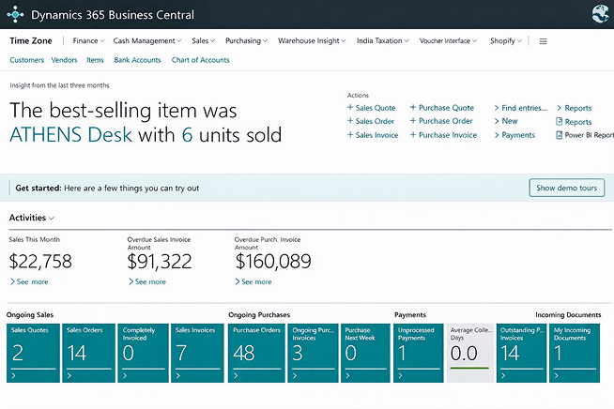Click the chevron before New action

click(x=497, y=121)
